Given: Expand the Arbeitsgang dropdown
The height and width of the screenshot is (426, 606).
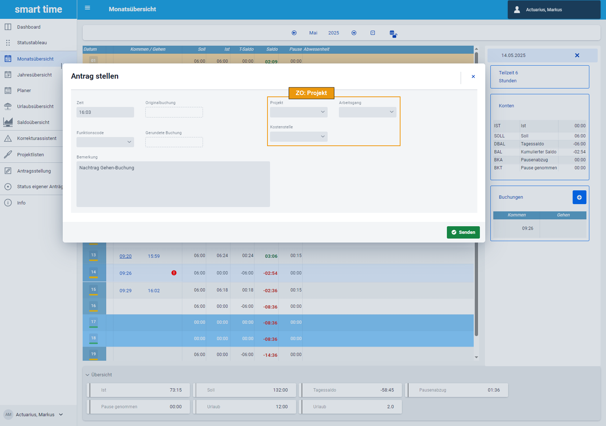Looking at the screenshot, I should [367, 112].
